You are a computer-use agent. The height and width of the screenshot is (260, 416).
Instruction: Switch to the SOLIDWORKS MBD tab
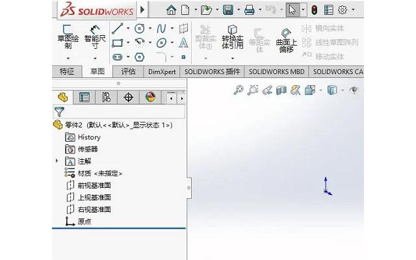(x=276, y=71)
